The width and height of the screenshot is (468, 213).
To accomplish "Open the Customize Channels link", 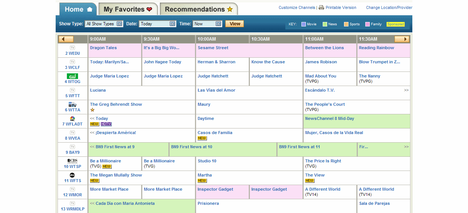I will click(297, 7).
